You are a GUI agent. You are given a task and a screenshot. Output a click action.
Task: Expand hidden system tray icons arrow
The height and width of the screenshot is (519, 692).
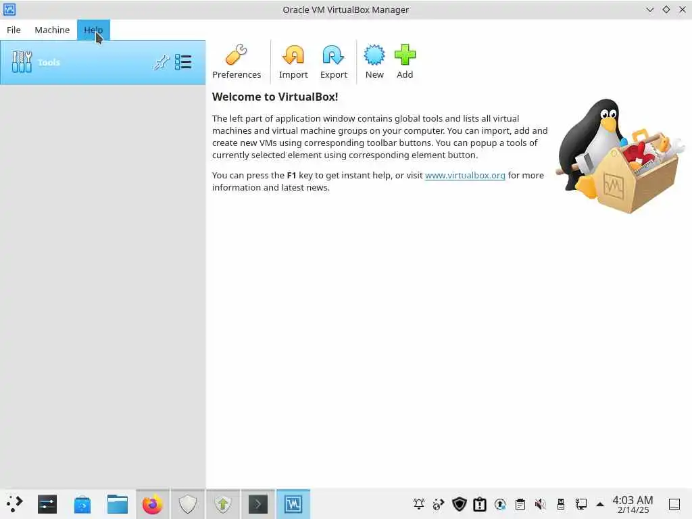(600, 504)
